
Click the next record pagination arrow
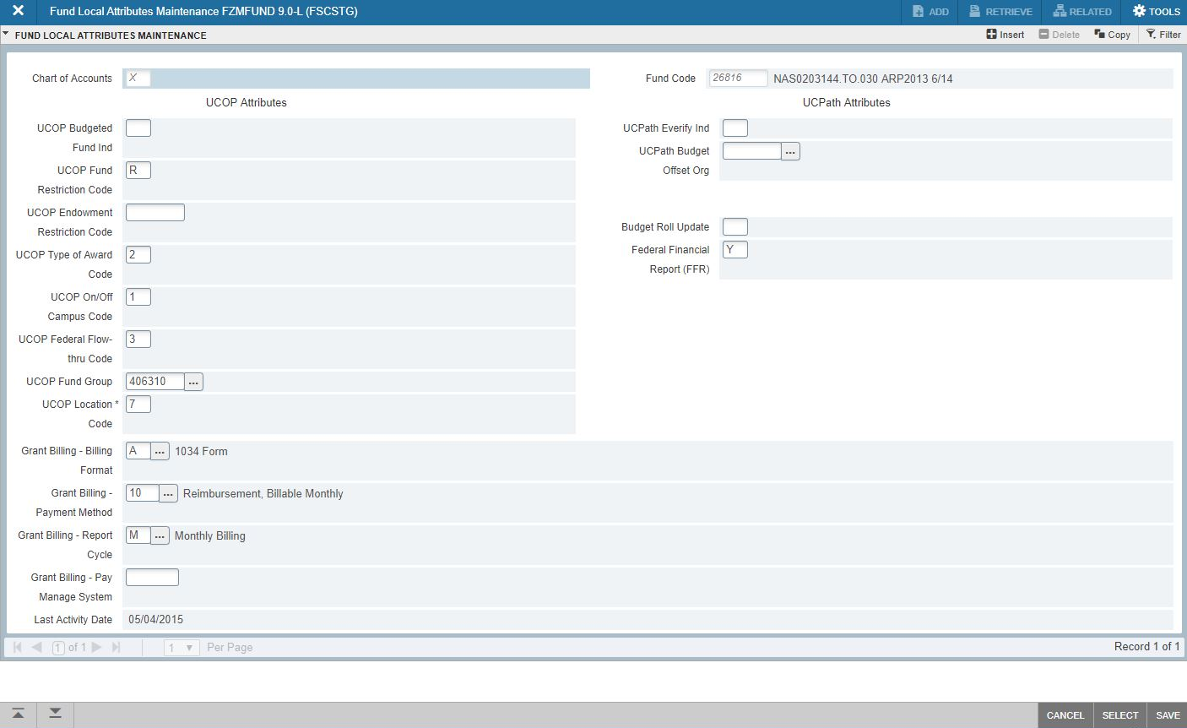pos(96,647)
